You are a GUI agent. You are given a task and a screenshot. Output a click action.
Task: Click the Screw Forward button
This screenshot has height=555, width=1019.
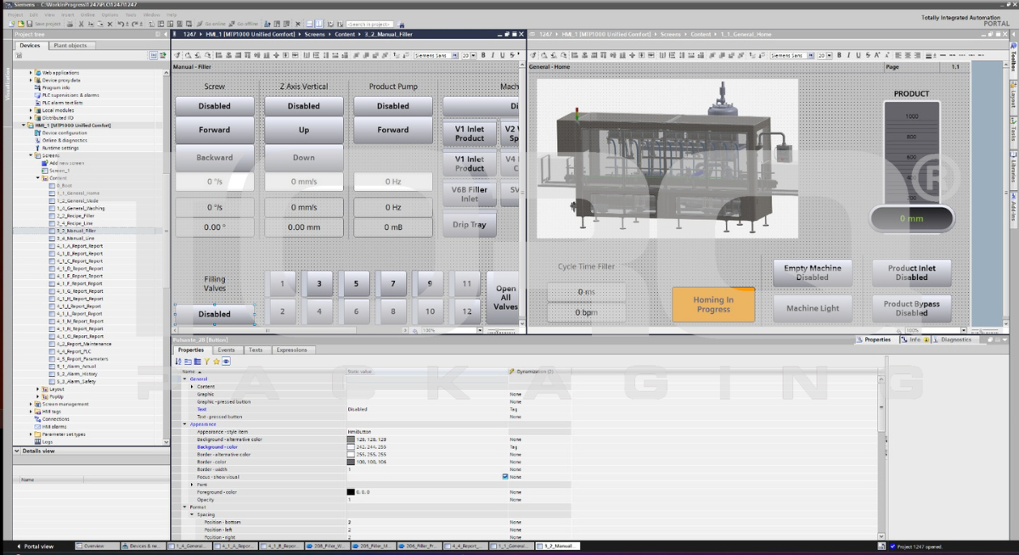click(x=214, y=130)
